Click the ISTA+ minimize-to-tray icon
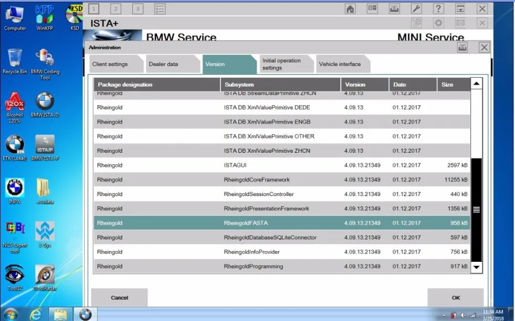 tap(460, 9)
